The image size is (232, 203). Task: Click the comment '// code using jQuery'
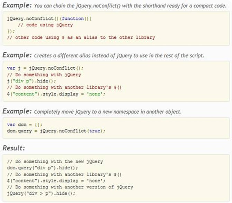click(x=45, y=25)
